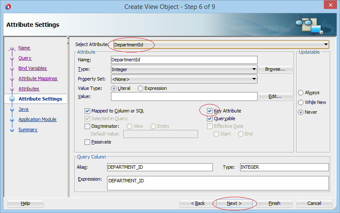The image size is (340, 213).
Task: Click the Next button
Action: [234, 204]
